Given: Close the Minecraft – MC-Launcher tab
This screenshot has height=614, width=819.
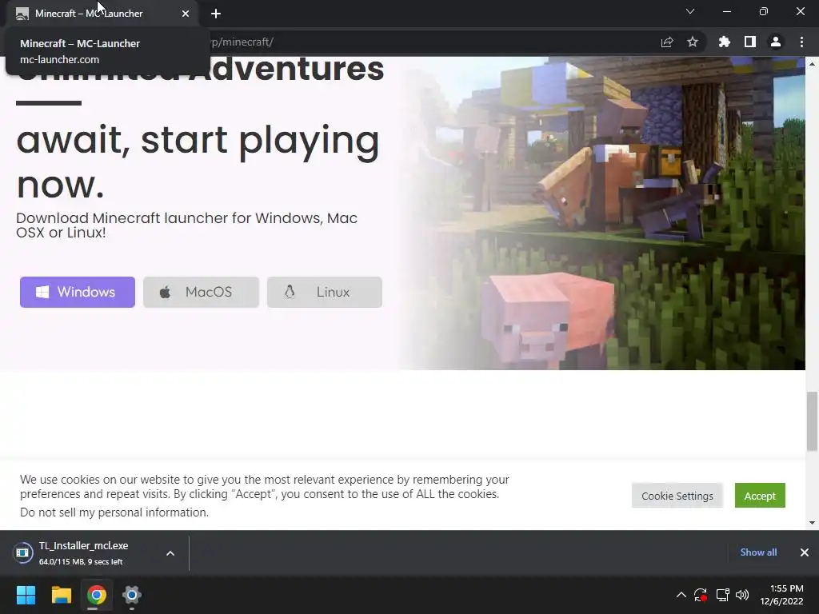Looking at the screenshot, I should point(186,14).
